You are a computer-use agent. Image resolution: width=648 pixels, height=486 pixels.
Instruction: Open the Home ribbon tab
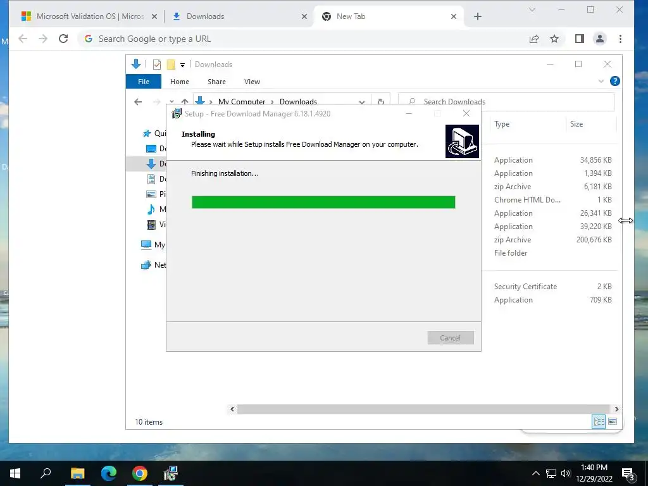click(179, 82)
